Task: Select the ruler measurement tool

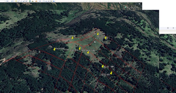Action: [40, 1]
